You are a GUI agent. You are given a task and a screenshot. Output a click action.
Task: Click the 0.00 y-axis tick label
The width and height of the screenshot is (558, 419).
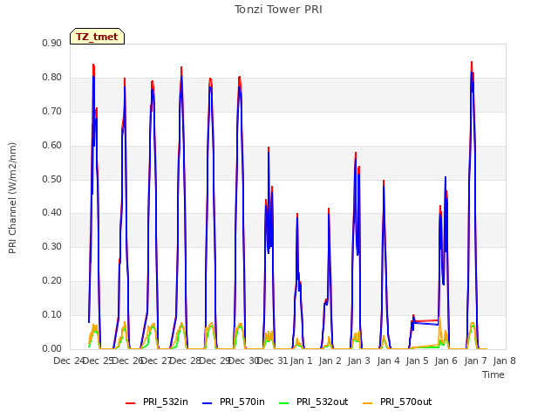coord(52,349)
